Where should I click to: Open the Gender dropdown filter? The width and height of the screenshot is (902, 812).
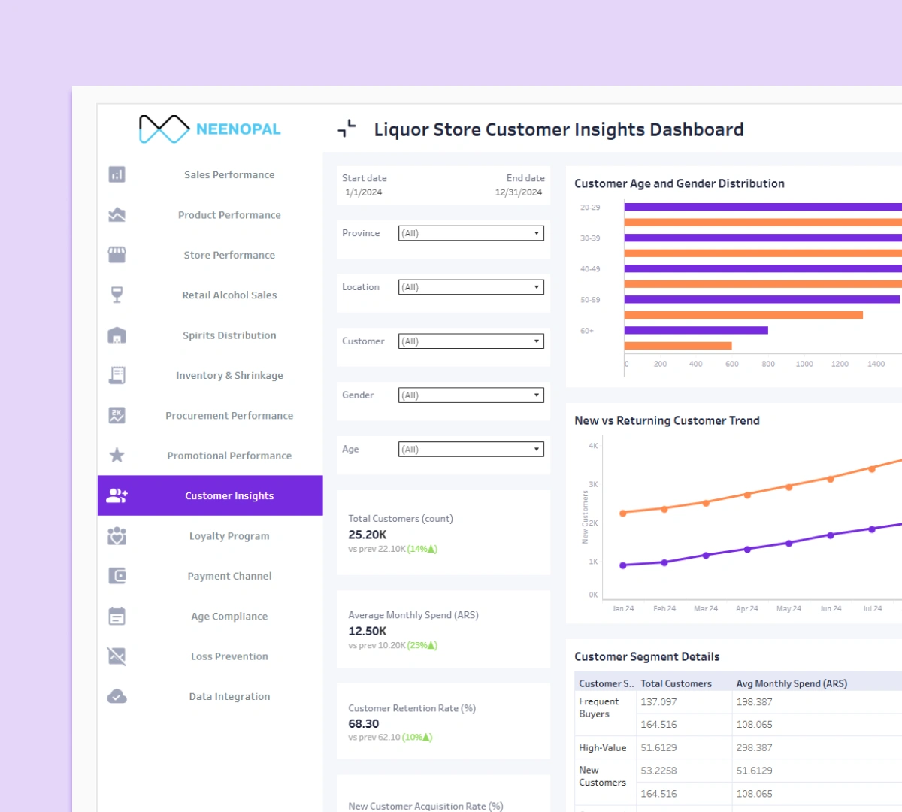click(471, 395)
